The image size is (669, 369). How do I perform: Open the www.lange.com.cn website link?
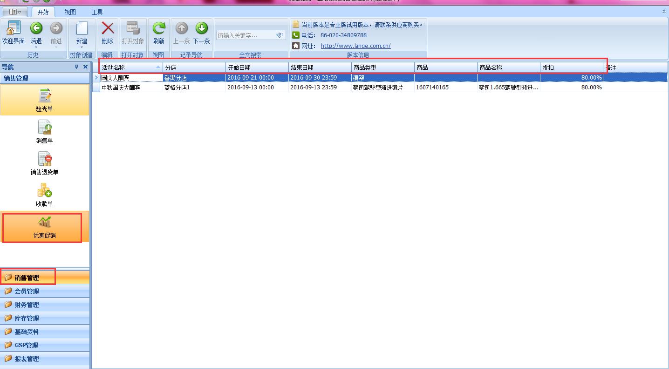tap(355, 46)
